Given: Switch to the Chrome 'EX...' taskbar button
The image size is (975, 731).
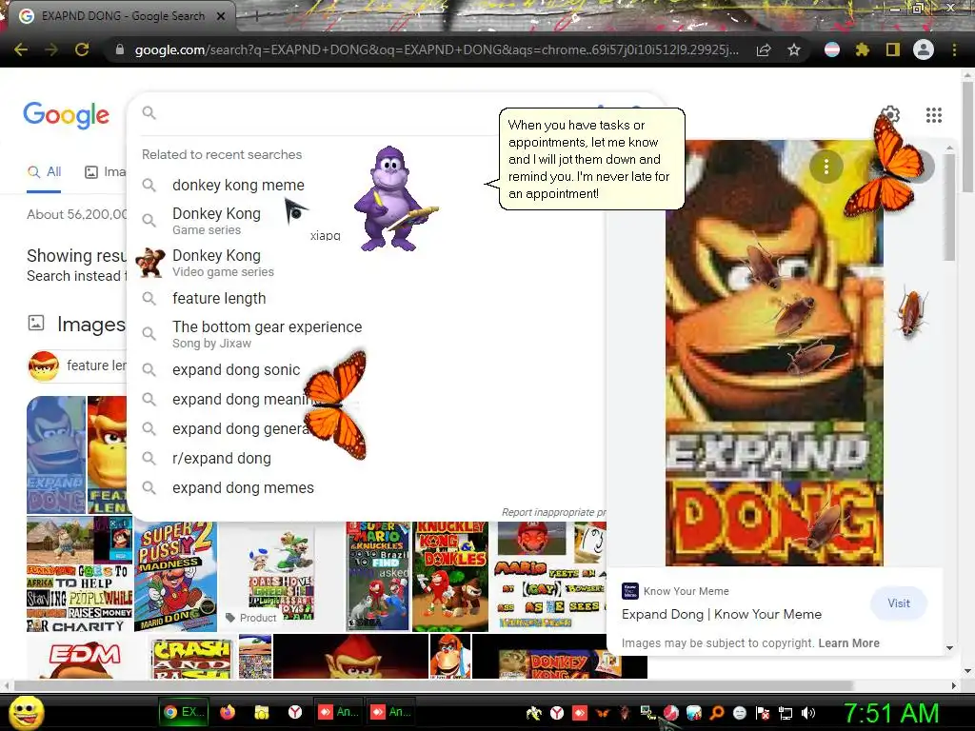Looking at the screenshot, I should tap(182, 712).
